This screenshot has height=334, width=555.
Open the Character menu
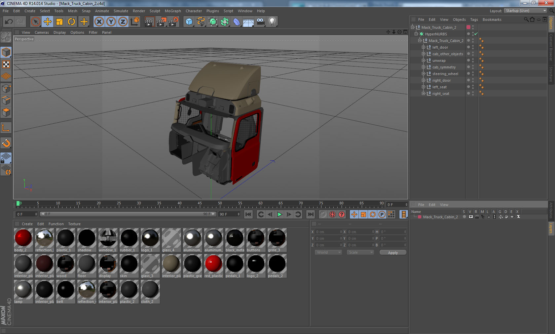click(194, 11)
